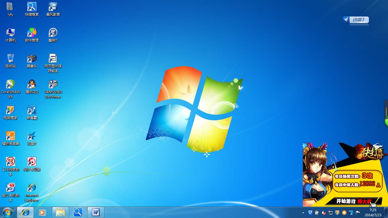Image resolution: width=388 pixels, height=218 pixels.
Task: Click the green ball at screen edge
Action: (387, 121)
